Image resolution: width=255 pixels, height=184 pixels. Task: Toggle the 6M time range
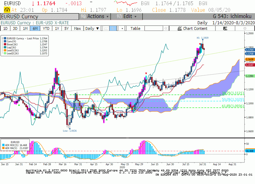click(35, 28)
